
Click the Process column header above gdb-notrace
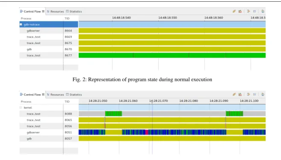click(x=26, y=18)
